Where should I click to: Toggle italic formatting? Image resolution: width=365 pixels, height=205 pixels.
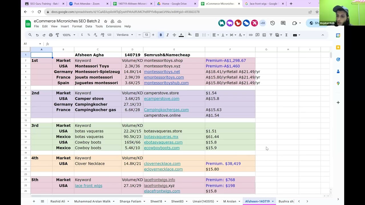167,35
